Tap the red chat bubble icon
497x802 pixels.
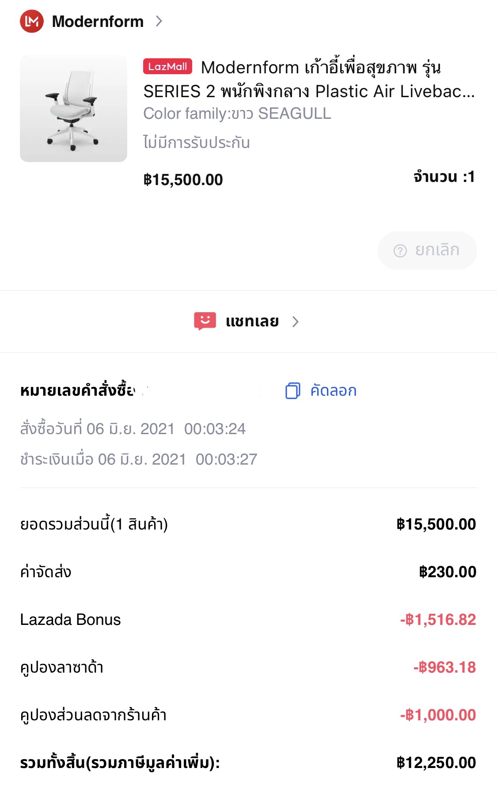pos(205,321)
